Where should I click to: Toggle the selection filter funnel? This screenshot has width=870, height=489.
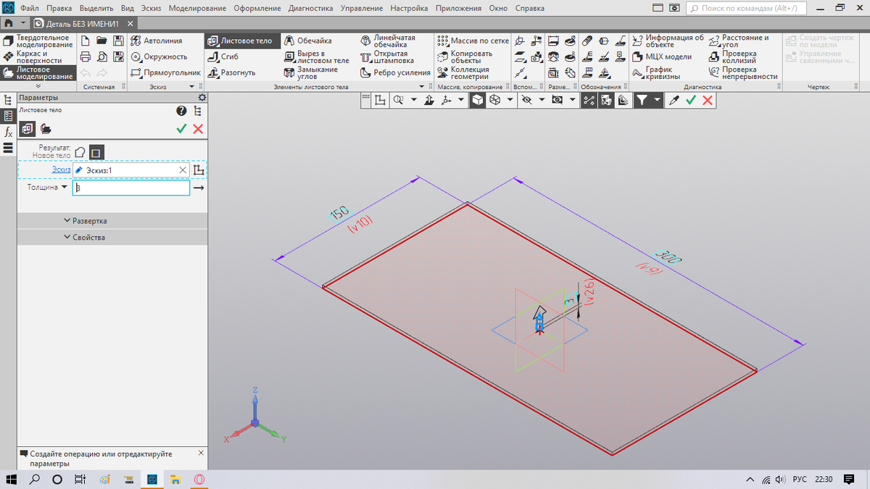(642, 101)
